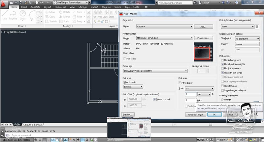This screenshot has height=142, width=264.
Task: Select the Trim tool
Action: pyautogui.click(x=77, y=12)
